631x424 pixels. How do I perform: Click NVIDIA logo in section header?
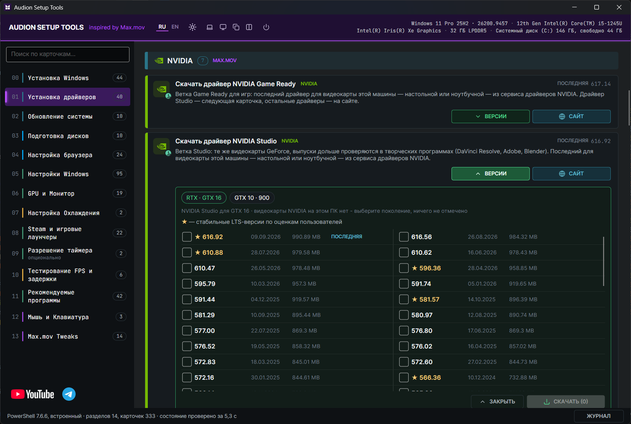[159, 61]
